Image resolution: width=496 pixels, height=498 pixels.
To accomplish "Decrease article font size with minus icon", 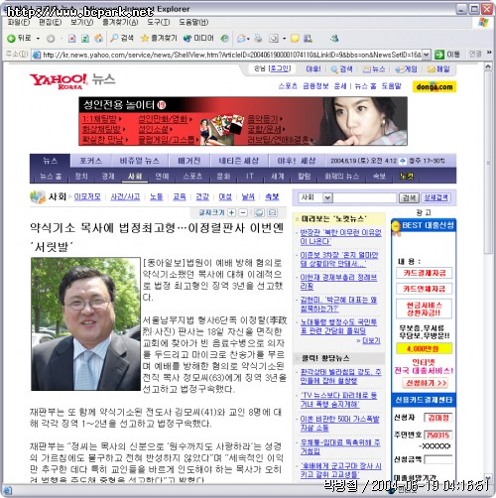I will click(243, 212).
